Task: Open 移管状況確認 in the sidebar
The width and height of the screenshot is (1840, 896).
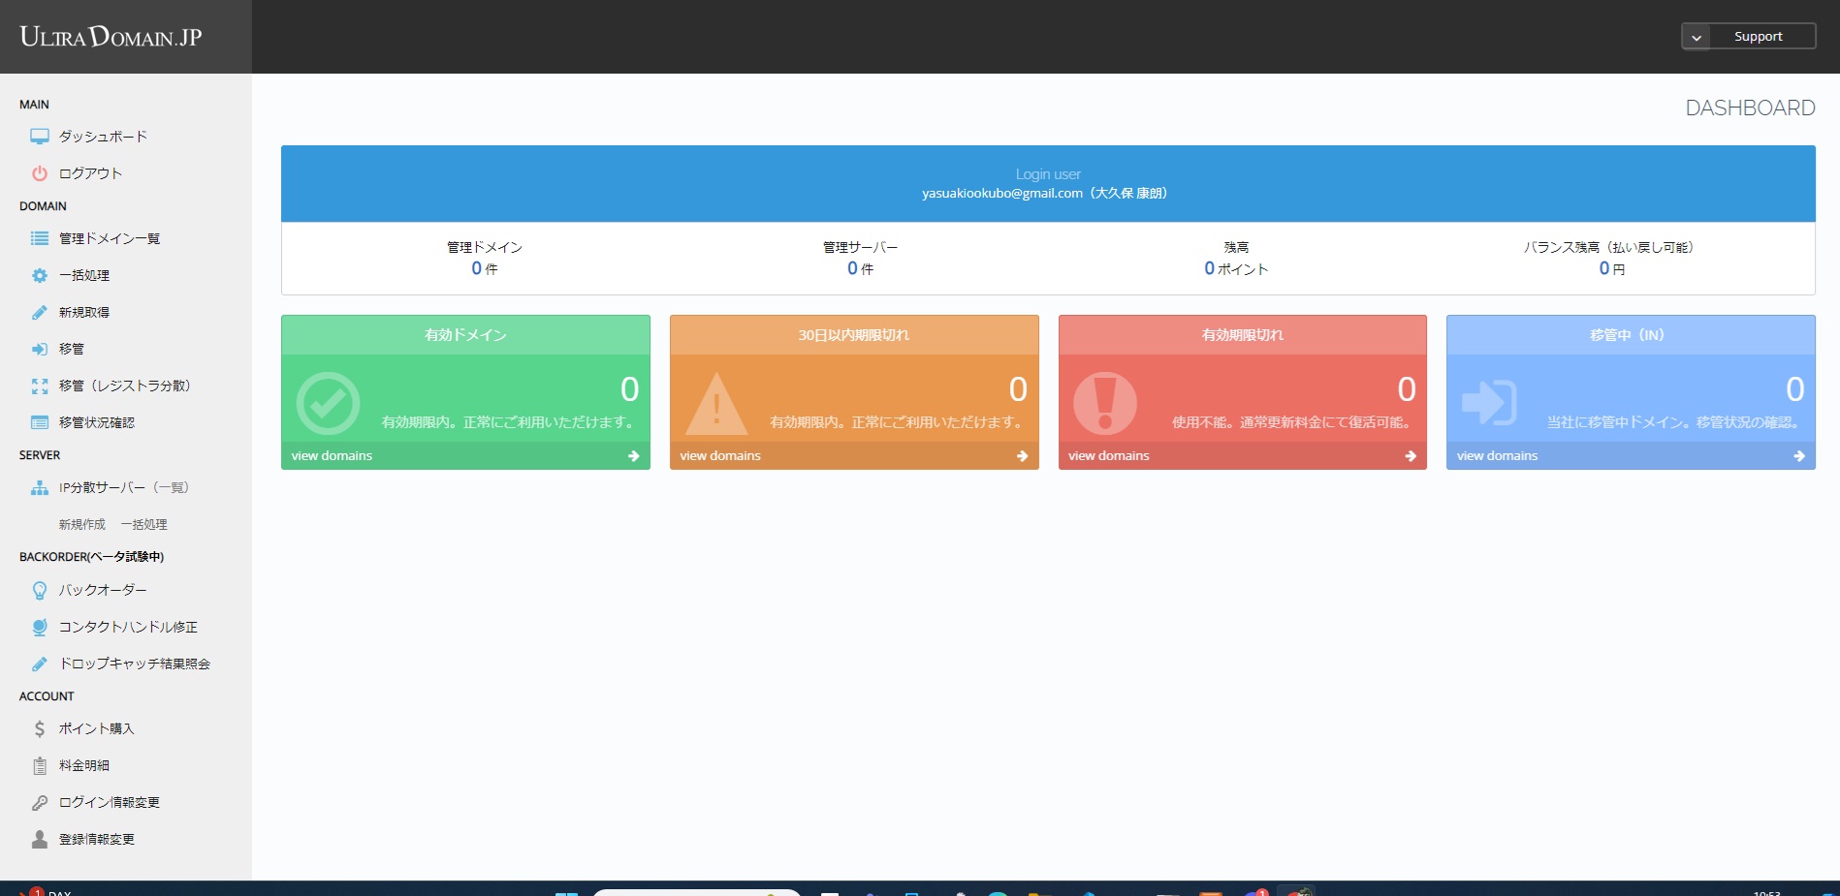Action: [96, 422]
